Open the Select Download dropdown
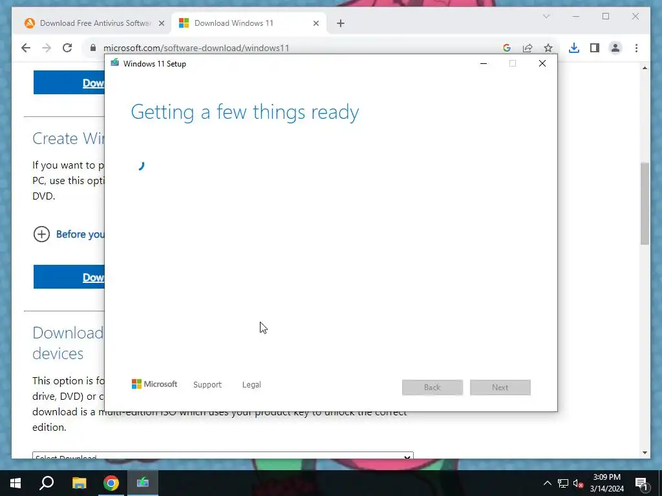 [223, 456]
